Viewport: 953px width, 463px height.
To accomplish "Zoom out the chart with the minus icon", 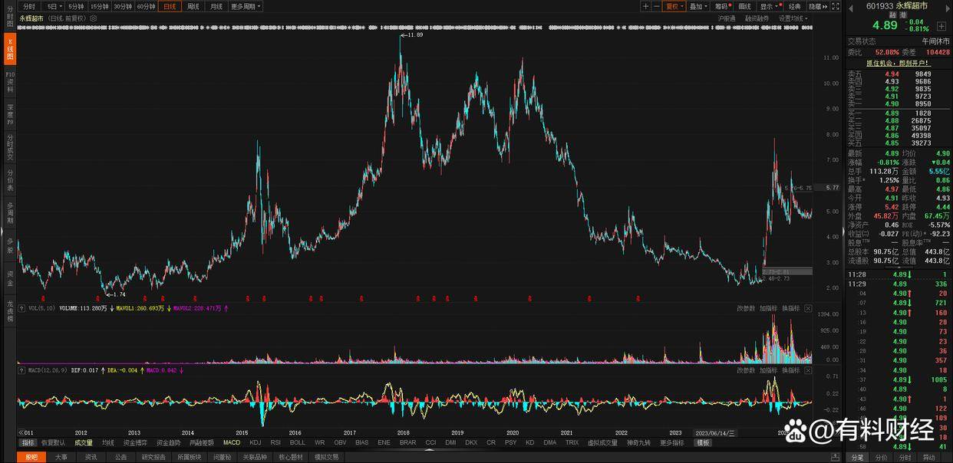I will [657, 6].
